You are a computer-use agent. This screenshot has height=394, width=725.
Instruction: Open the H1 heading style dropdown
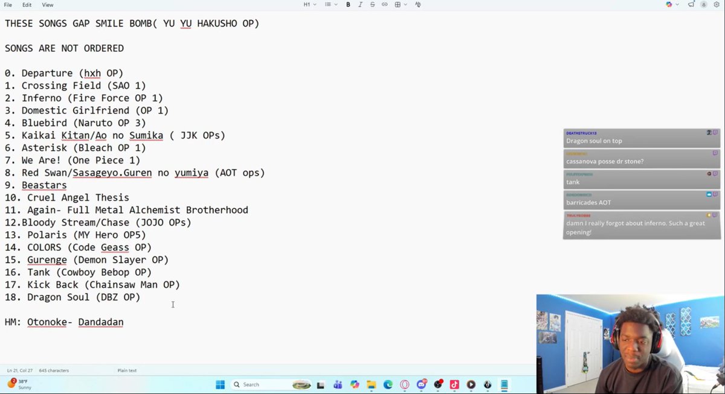click(309, 5)
